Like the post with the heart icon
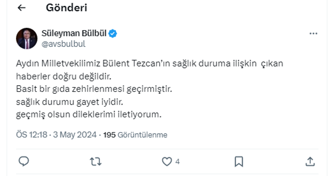This screenshot has width=331, height=176. tap(167, 162)
